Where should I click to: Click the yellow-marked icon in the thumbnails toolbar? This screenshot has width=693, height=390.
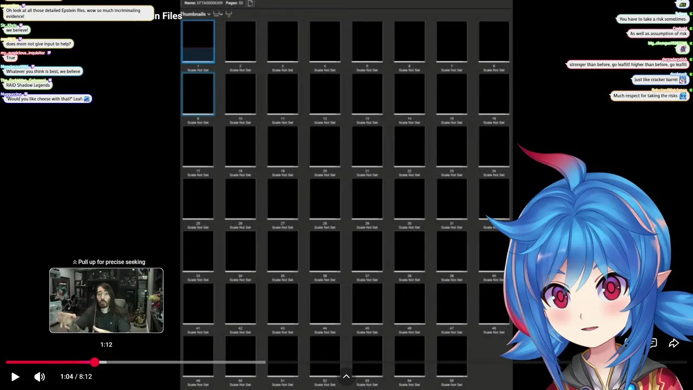[229, 14]
